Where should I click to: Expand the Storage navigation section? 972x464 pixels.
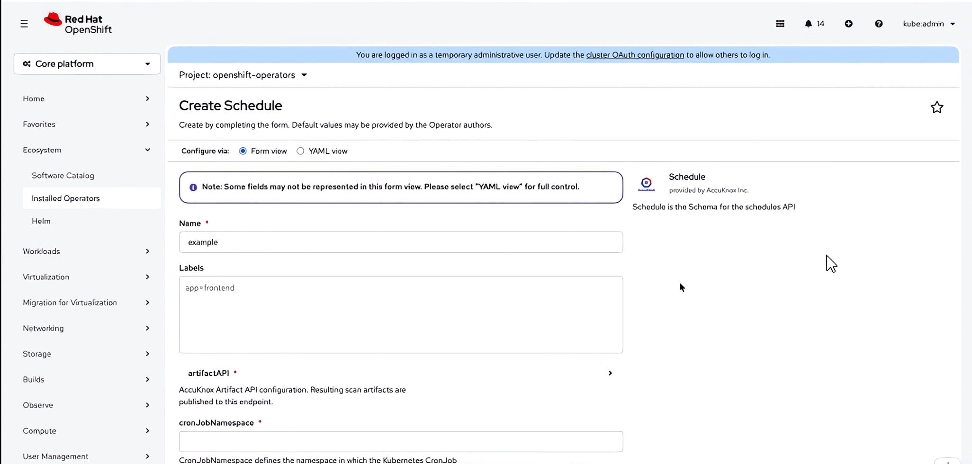point(86,354)
